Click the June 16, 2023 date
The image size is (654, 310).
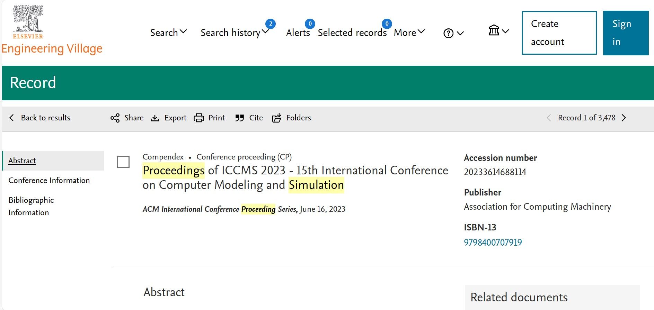tap(322, 209)
